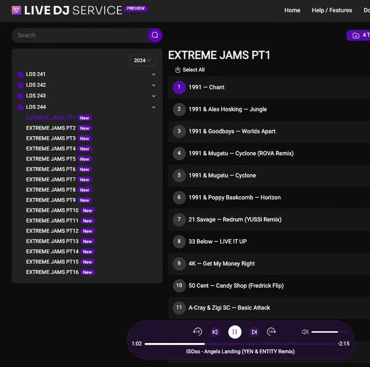The width and height of the screenshot is (370, 367).
Task: Open EXTREME JAMS PT16 playlist
Action: tap(52, 272)
